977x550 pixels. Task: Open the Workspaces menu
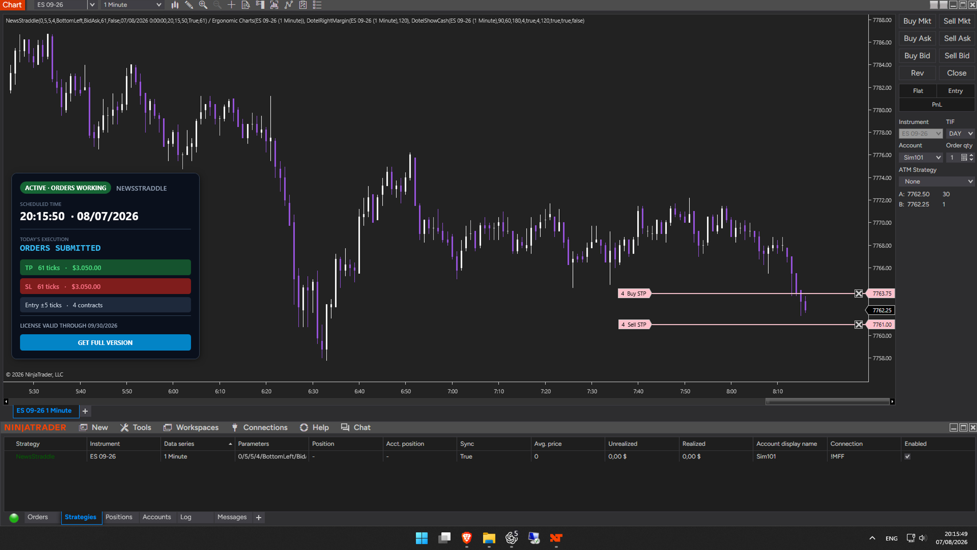click(x=191, y=427)
